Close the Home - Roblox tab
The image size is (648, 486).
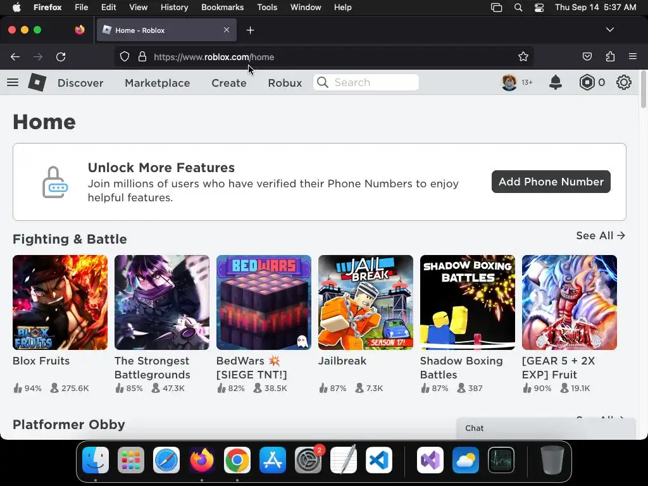tap(227, 30)
